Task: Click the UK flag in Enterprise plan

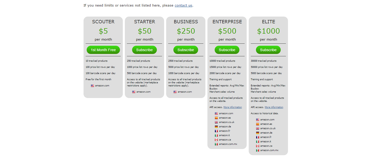Action: 216,122
